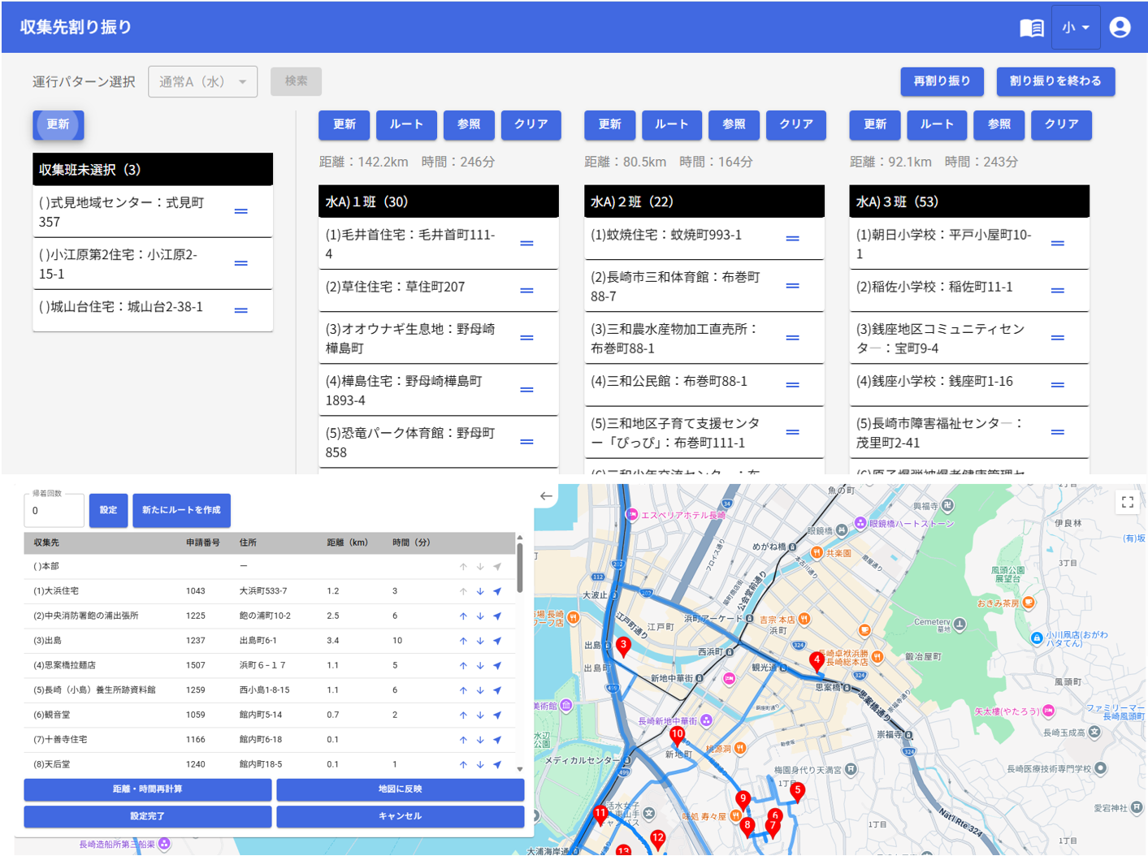Click the エスペリアホテル長崎 place on the map
Screen dimensions: 1148x856
pos(682,515)
